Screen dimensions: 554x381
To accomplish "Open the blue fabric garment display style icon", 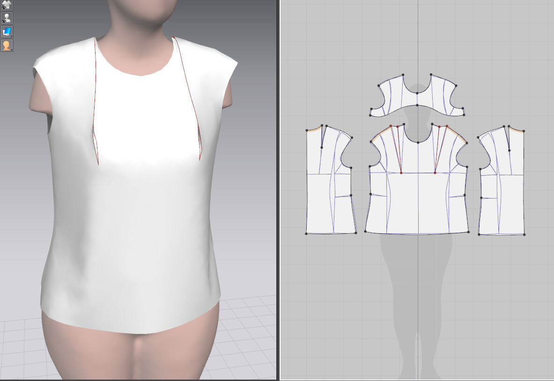I will pyautogui.click(x=7, y=32).
